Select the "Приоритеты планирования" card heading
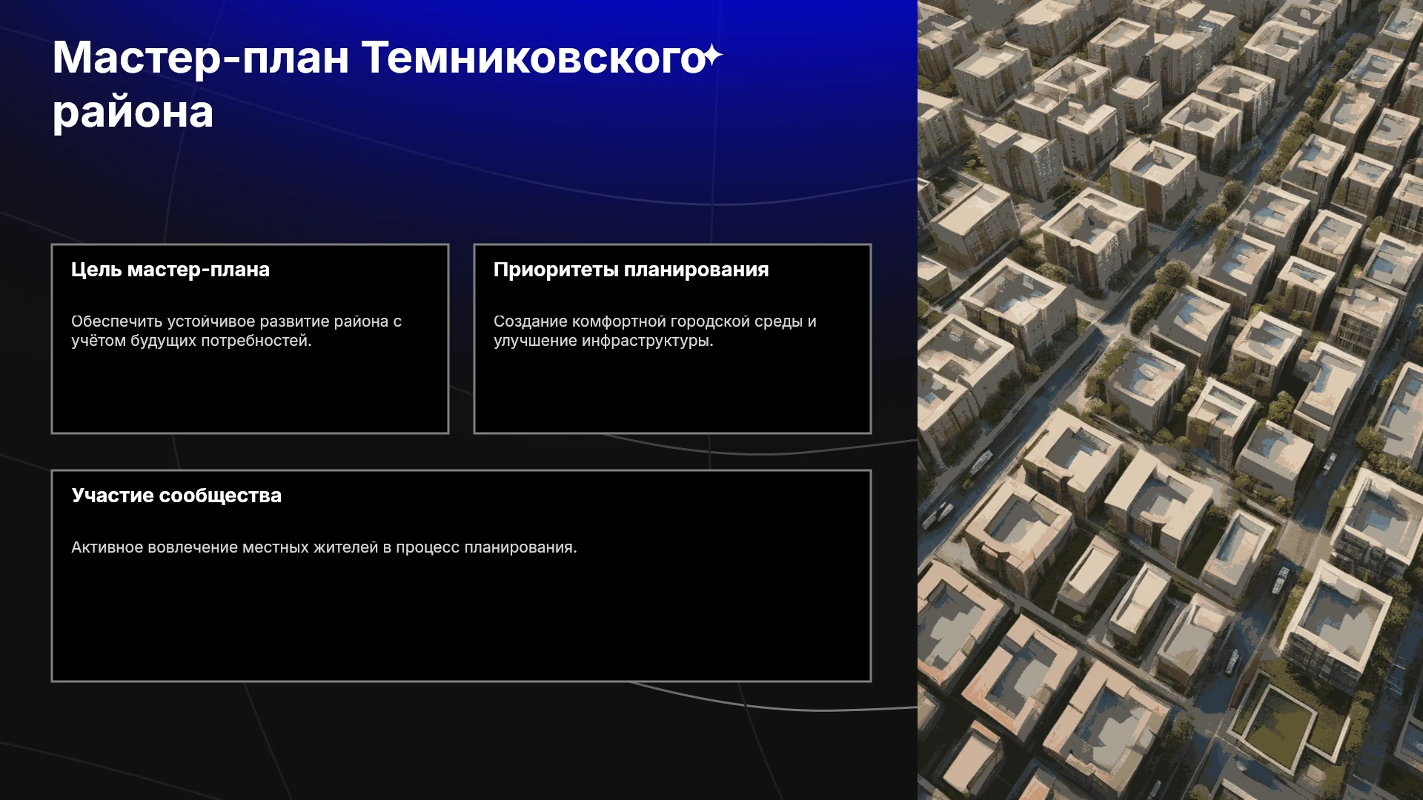1423x800 pixels. pos(631,270)
